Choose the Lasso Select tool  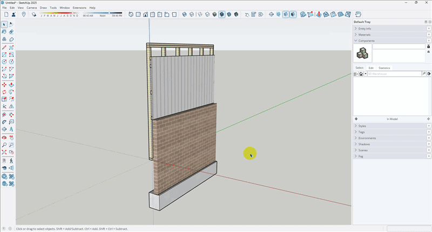point(11,24)
